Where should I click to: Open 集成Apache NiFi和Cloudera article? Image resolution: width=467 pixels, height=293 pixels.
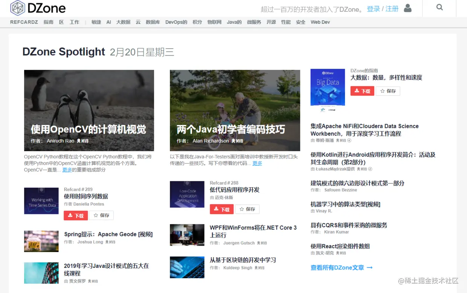coord(365,130)
